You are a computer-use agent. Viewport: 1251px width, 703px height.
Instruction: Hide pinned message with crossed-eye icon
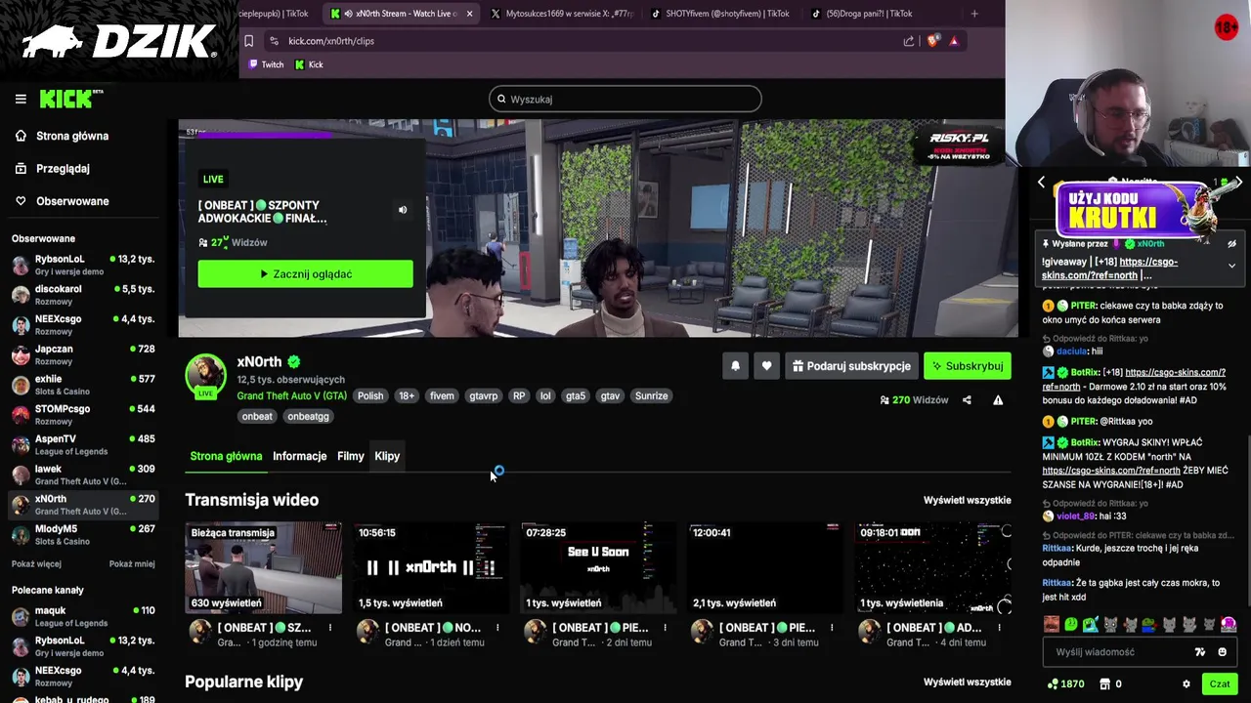tap(1231, 244)
